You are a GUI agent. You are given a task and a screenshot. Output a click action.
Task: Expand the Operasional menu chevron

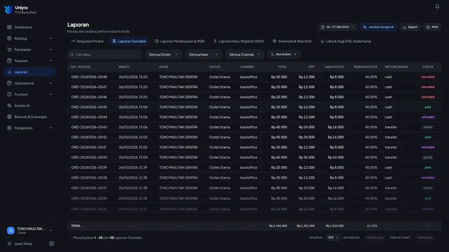(51, 83)
